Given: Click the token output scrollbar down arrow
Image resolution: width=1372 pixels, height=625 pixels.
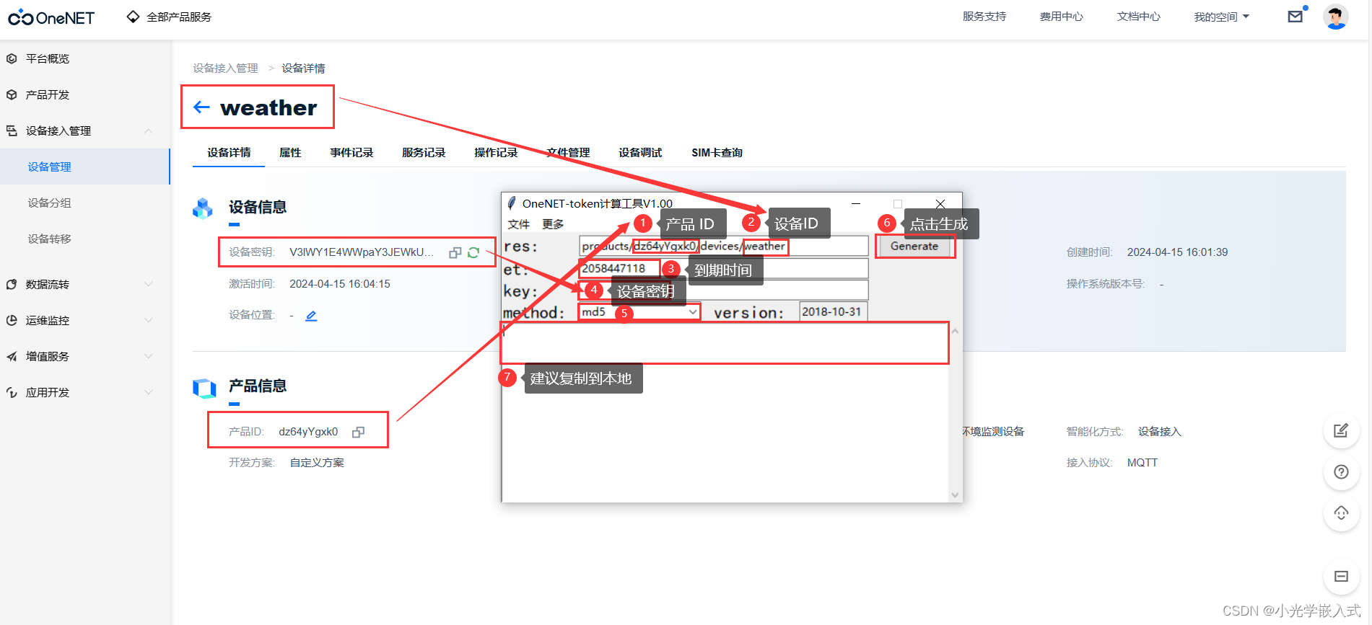Looking at the screenshot, I should (955, 495).
